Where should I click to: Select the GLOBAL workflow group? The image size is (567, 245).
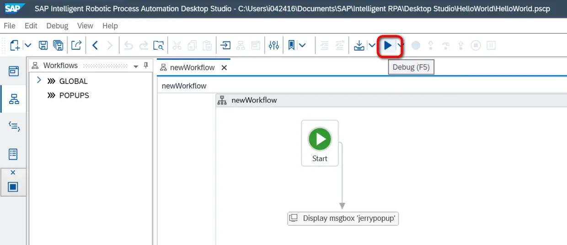[73, 81]
